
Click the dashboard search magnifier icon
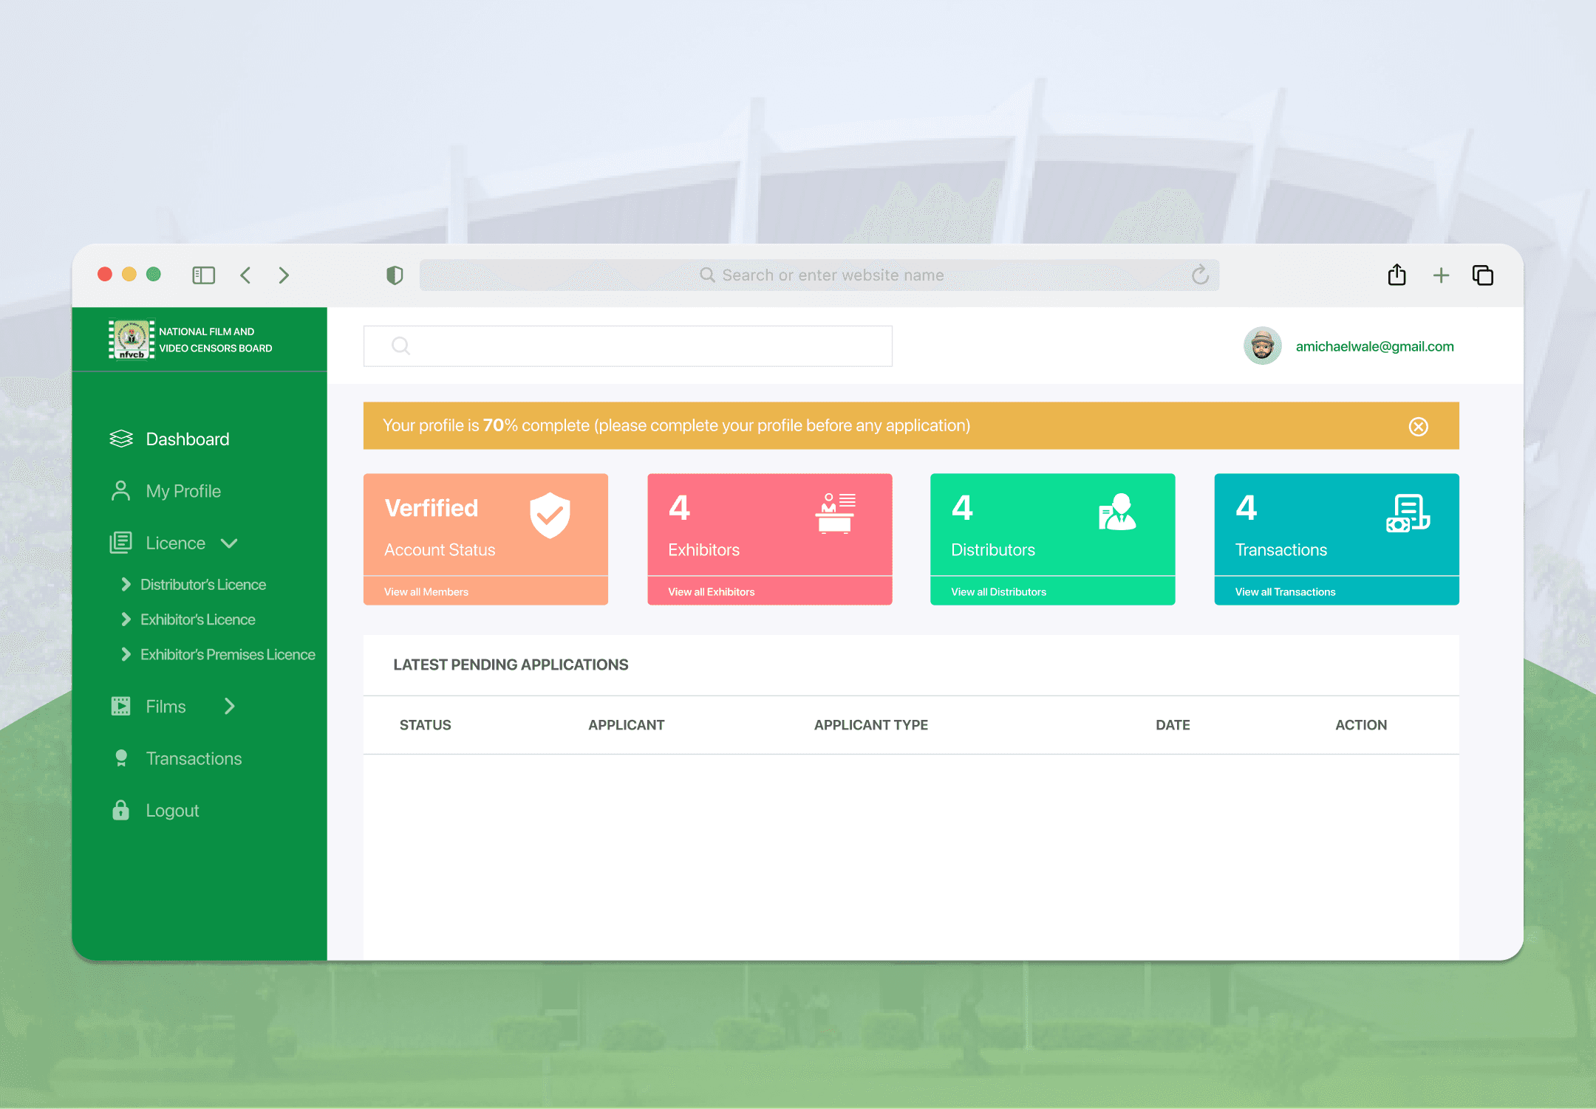(400, 346)
